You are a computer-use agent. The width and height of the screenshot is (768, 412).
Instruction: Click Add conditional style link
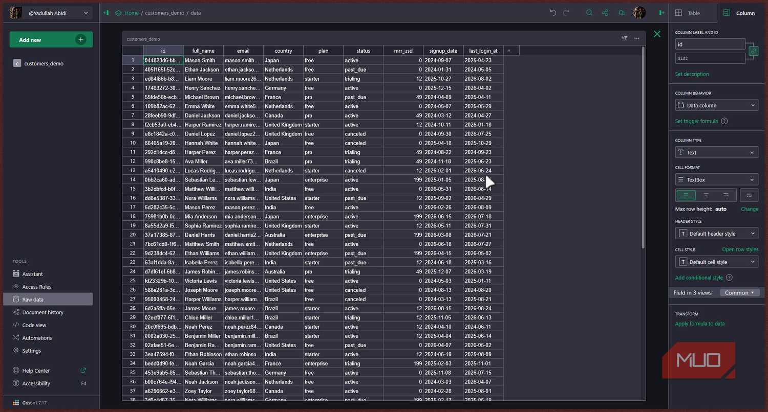699,278
